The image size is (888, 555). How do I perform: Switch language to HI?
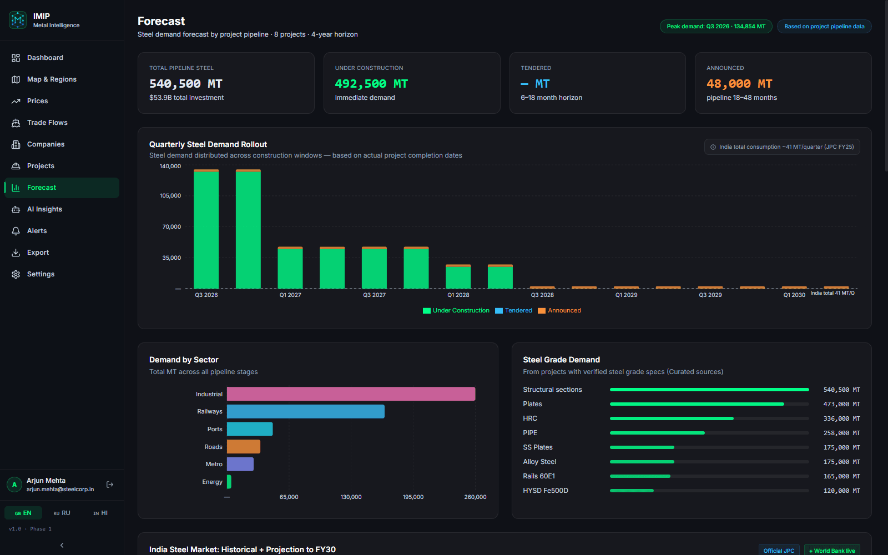pyautogui.click(x=100, y=513)
